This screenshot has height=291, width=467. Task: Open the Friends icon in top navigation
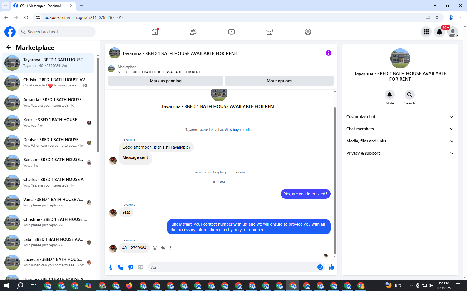[x=193, y=32]
